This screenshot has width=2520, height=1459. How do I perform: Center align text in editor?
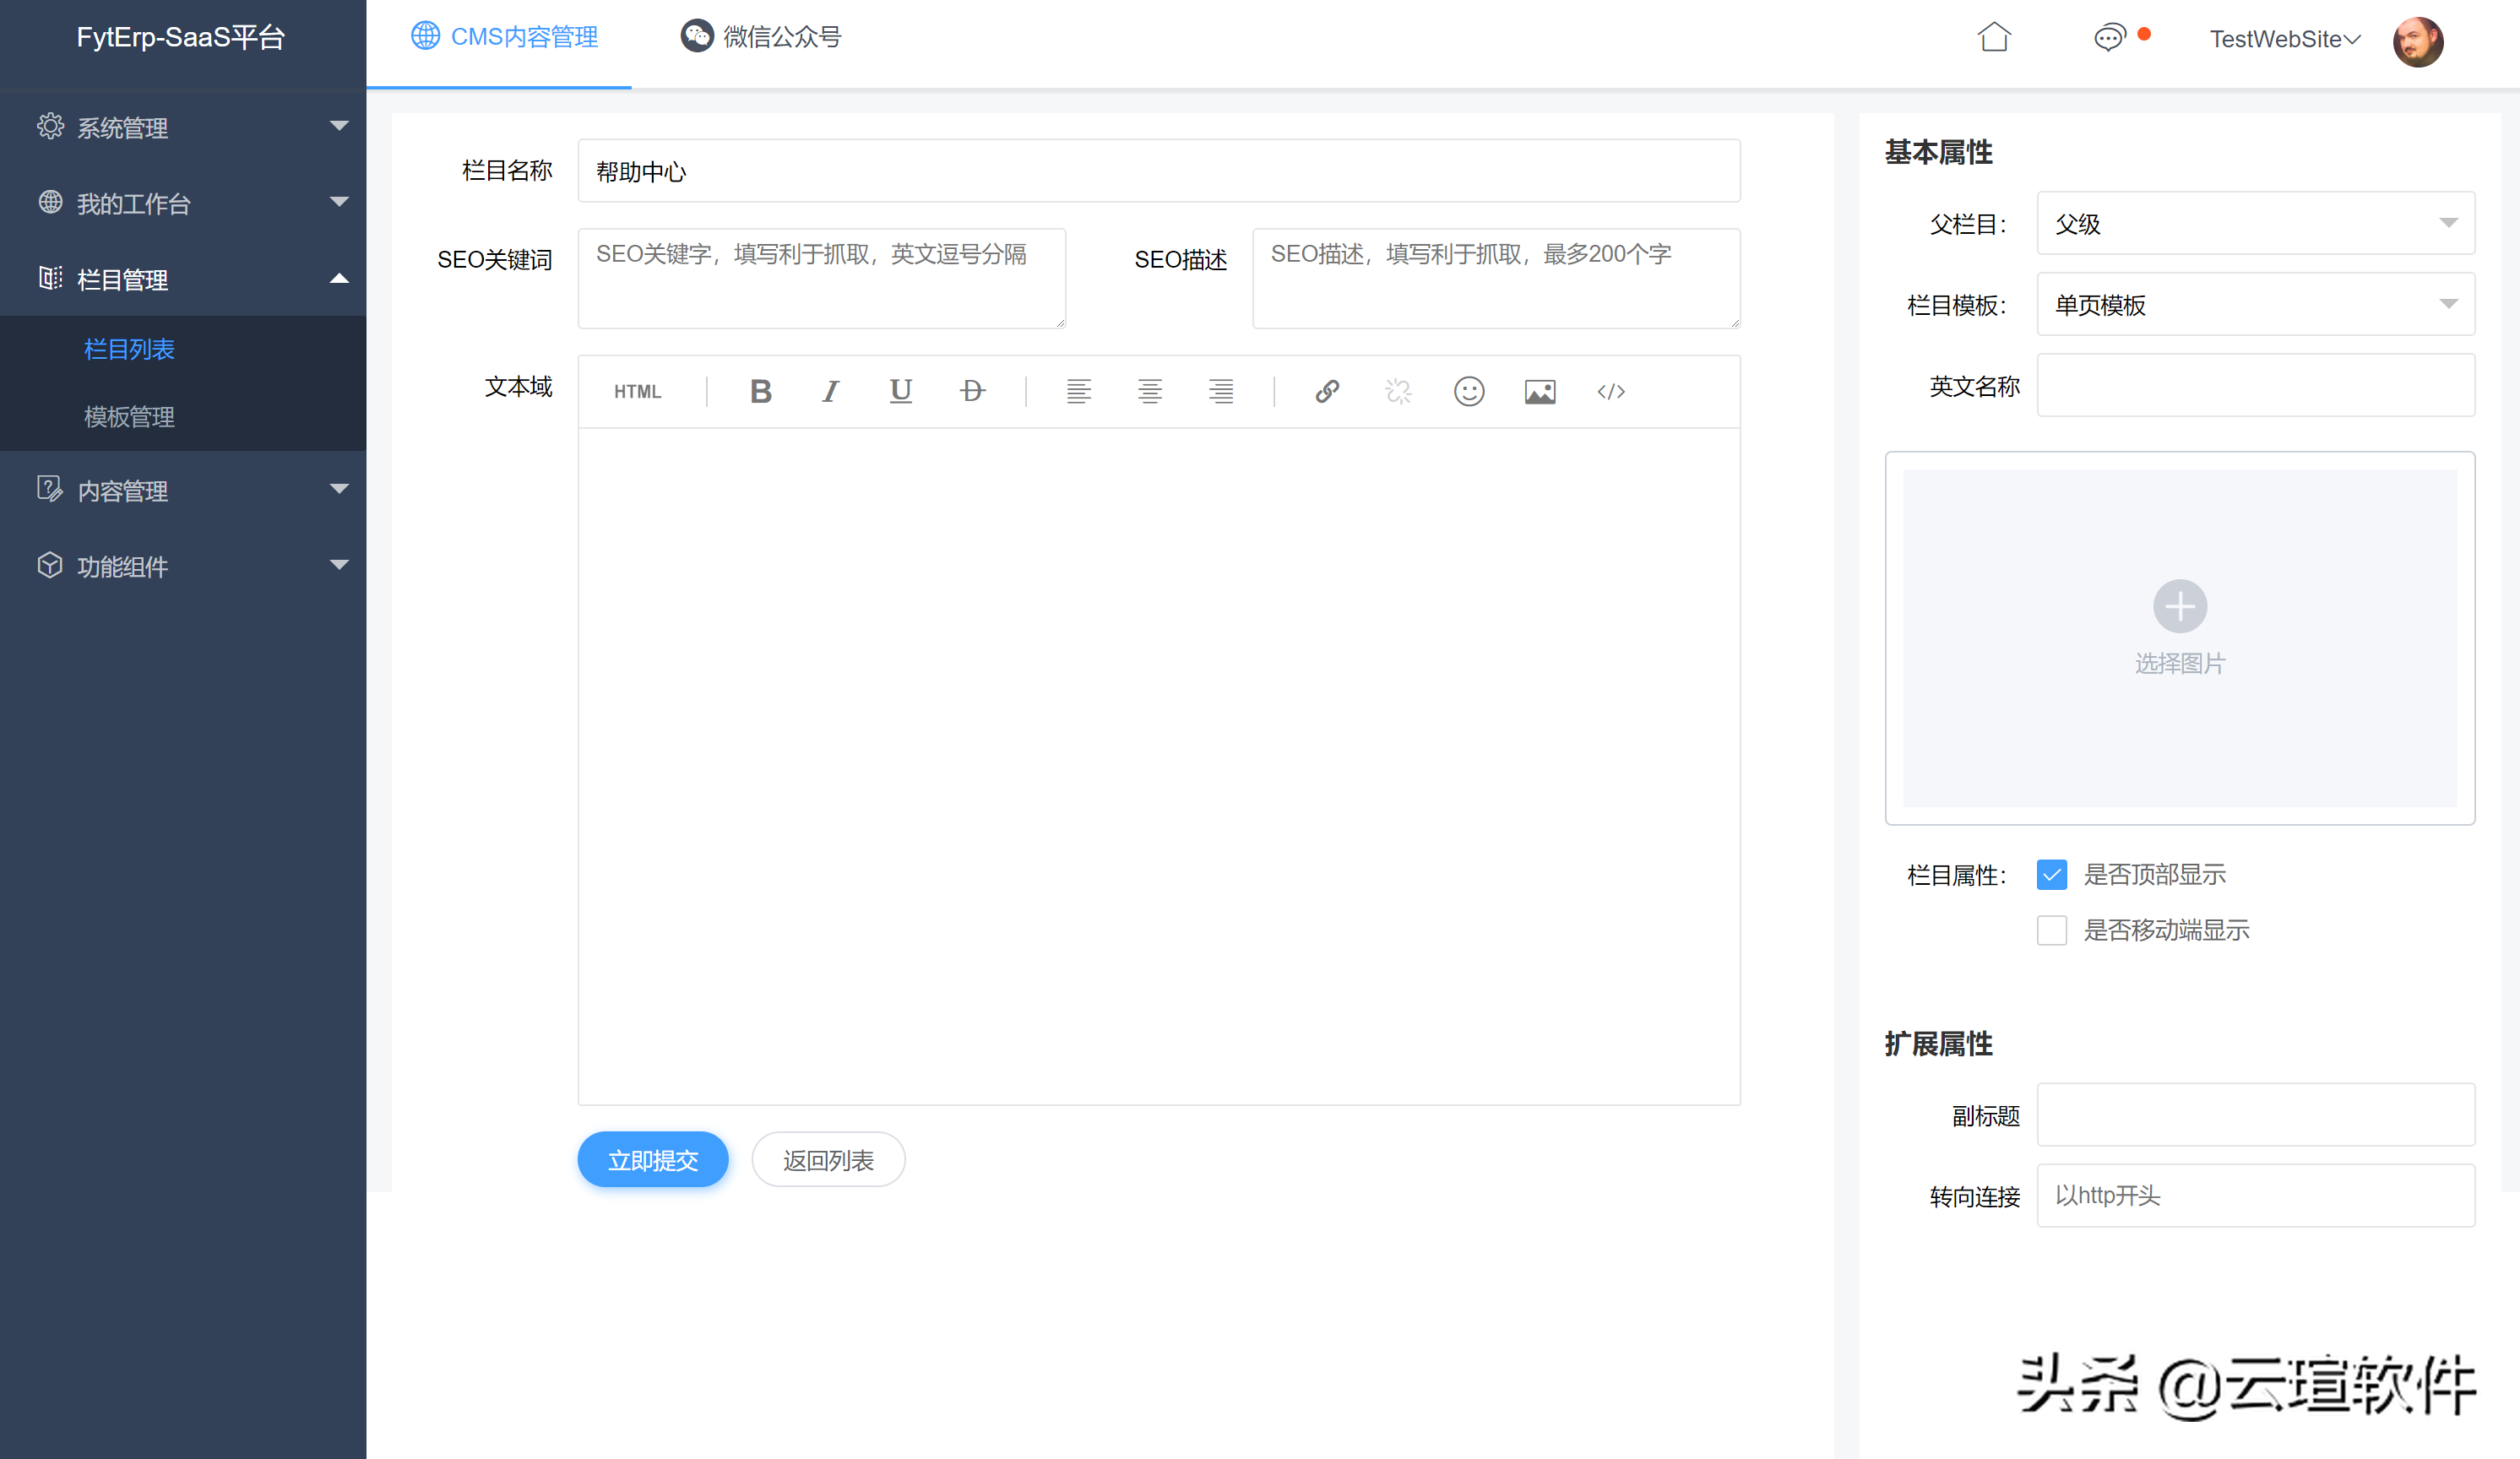point(1149,391)
